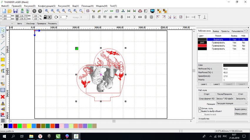Open the 'Конфигурация(S)' menu
The width and height of the screenshot is (250, 140).
click(x=47, y=6)
